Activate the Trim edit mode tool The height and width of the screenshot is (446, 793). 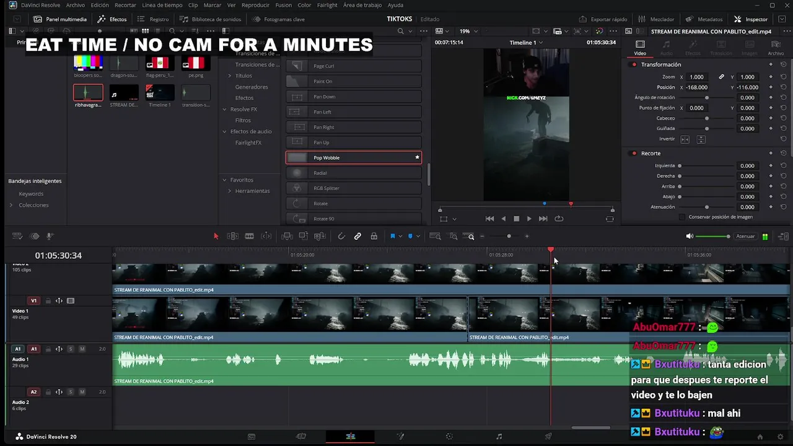pyautogui.click(x=233, y=236)
